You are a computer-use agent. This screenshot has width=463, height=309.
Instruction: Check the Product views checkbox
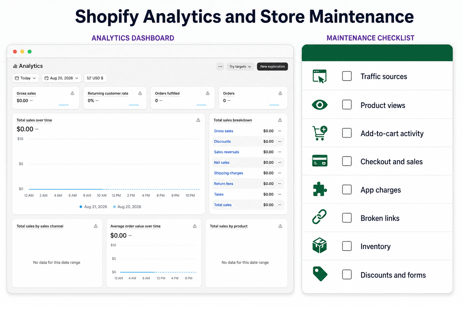point(347,105)
